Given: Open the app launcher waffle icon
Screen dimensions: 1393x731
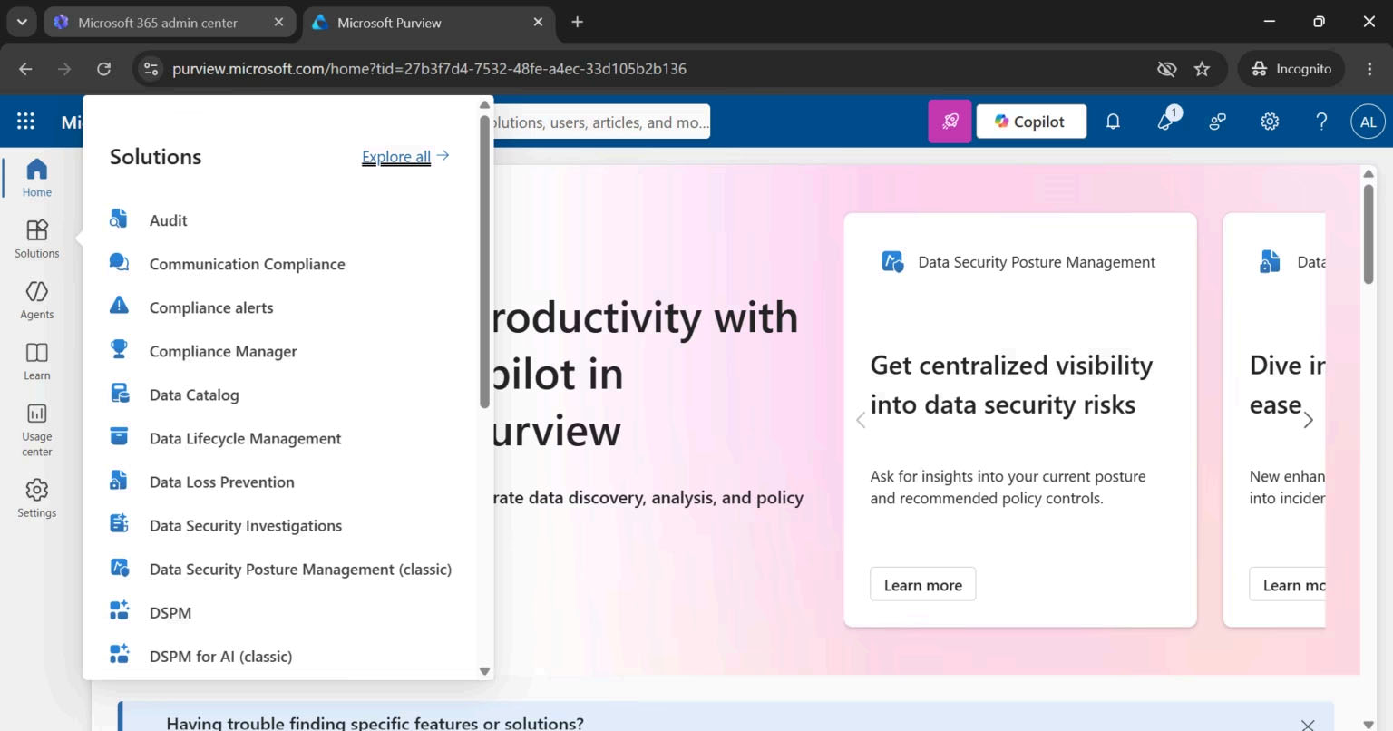Looking at the screenshot, I should (x=25, y=122).
